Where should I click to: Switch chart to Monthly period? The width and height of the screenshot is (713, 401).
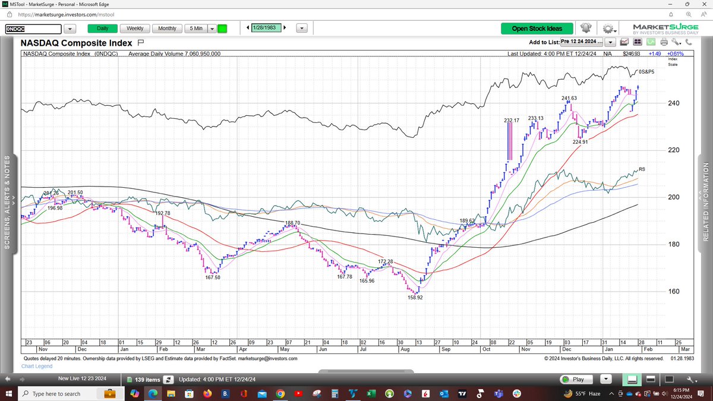click(x=168, y=29)
